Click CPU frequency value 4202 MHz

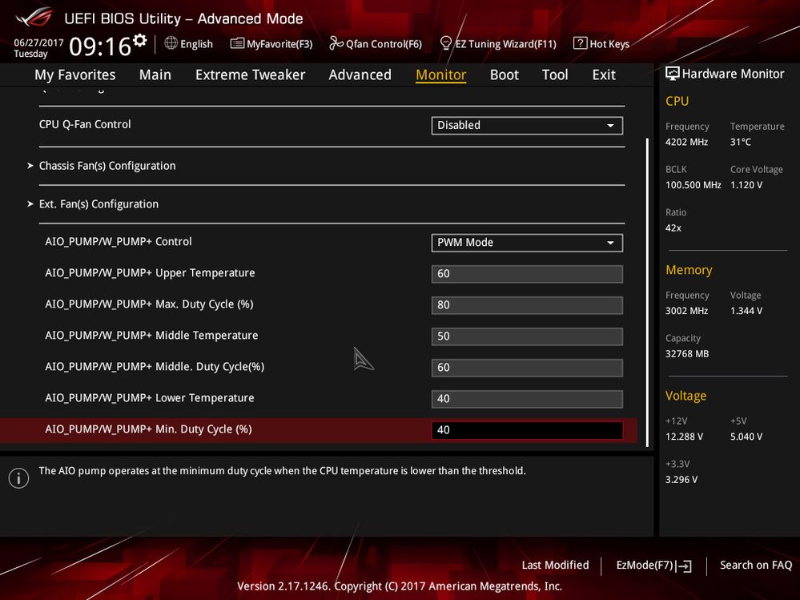pos(687,143)
